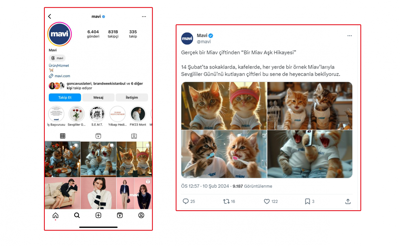Switch to the Reels tab on profile
The height and width of the screenshot is (246, 400).
click(x=98, y=136)
